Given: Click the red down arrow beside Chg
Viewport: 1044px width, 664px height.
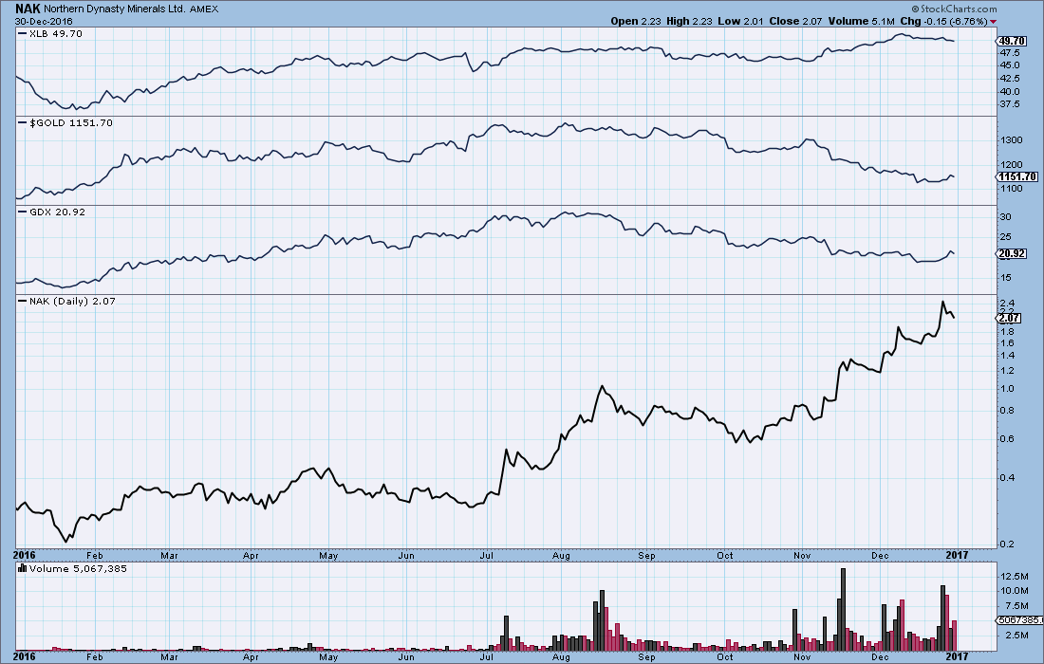Looking at the screenshot, I should (993, 21).
